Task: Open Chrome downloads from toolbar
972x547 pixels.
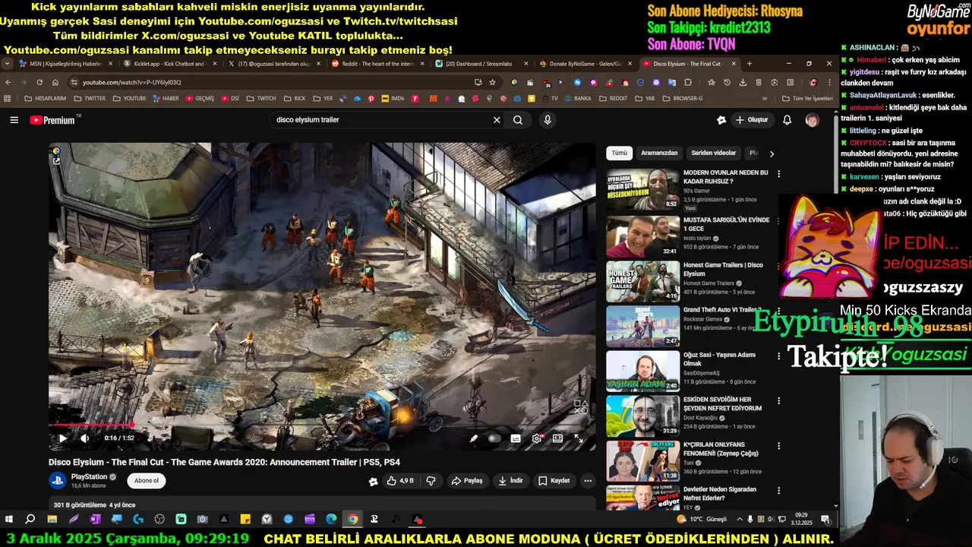Action: coord(743,82)
